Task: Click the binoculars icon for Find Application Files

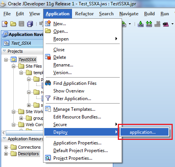Action: [x=48, y=83]
